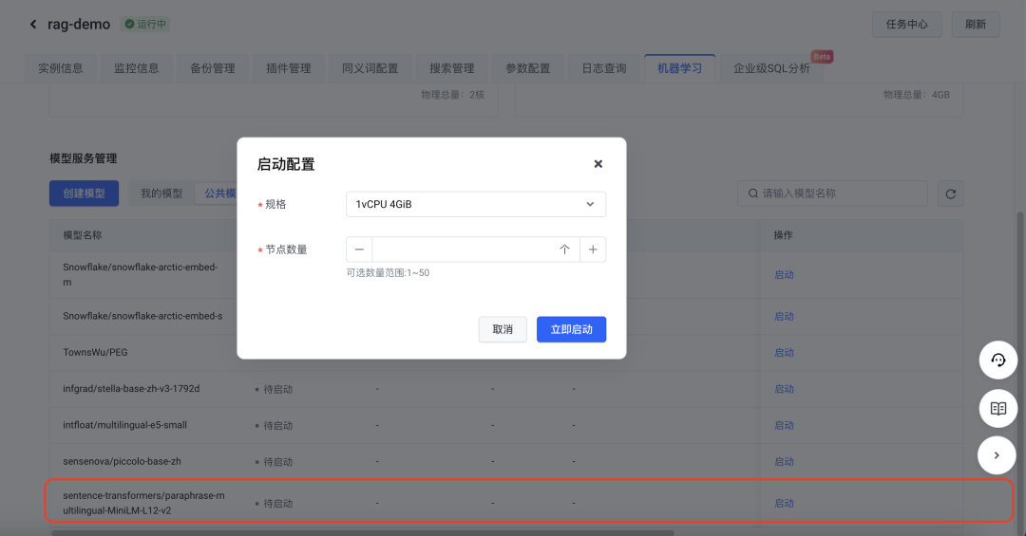Image resolution: width=1026 pixels, height=536 pixels.
Task: Select the 机器学习 tab
Action: point(680,68)
